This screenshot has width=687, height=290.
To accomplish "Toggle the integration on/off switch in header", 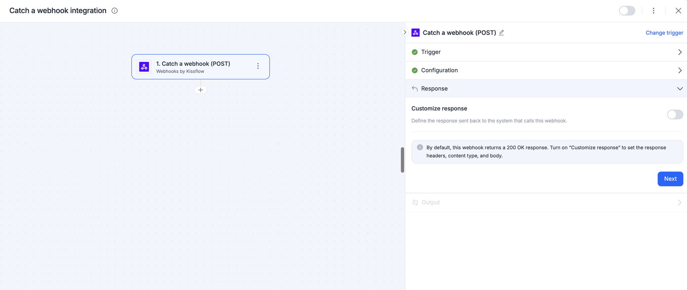I will 627,11.
